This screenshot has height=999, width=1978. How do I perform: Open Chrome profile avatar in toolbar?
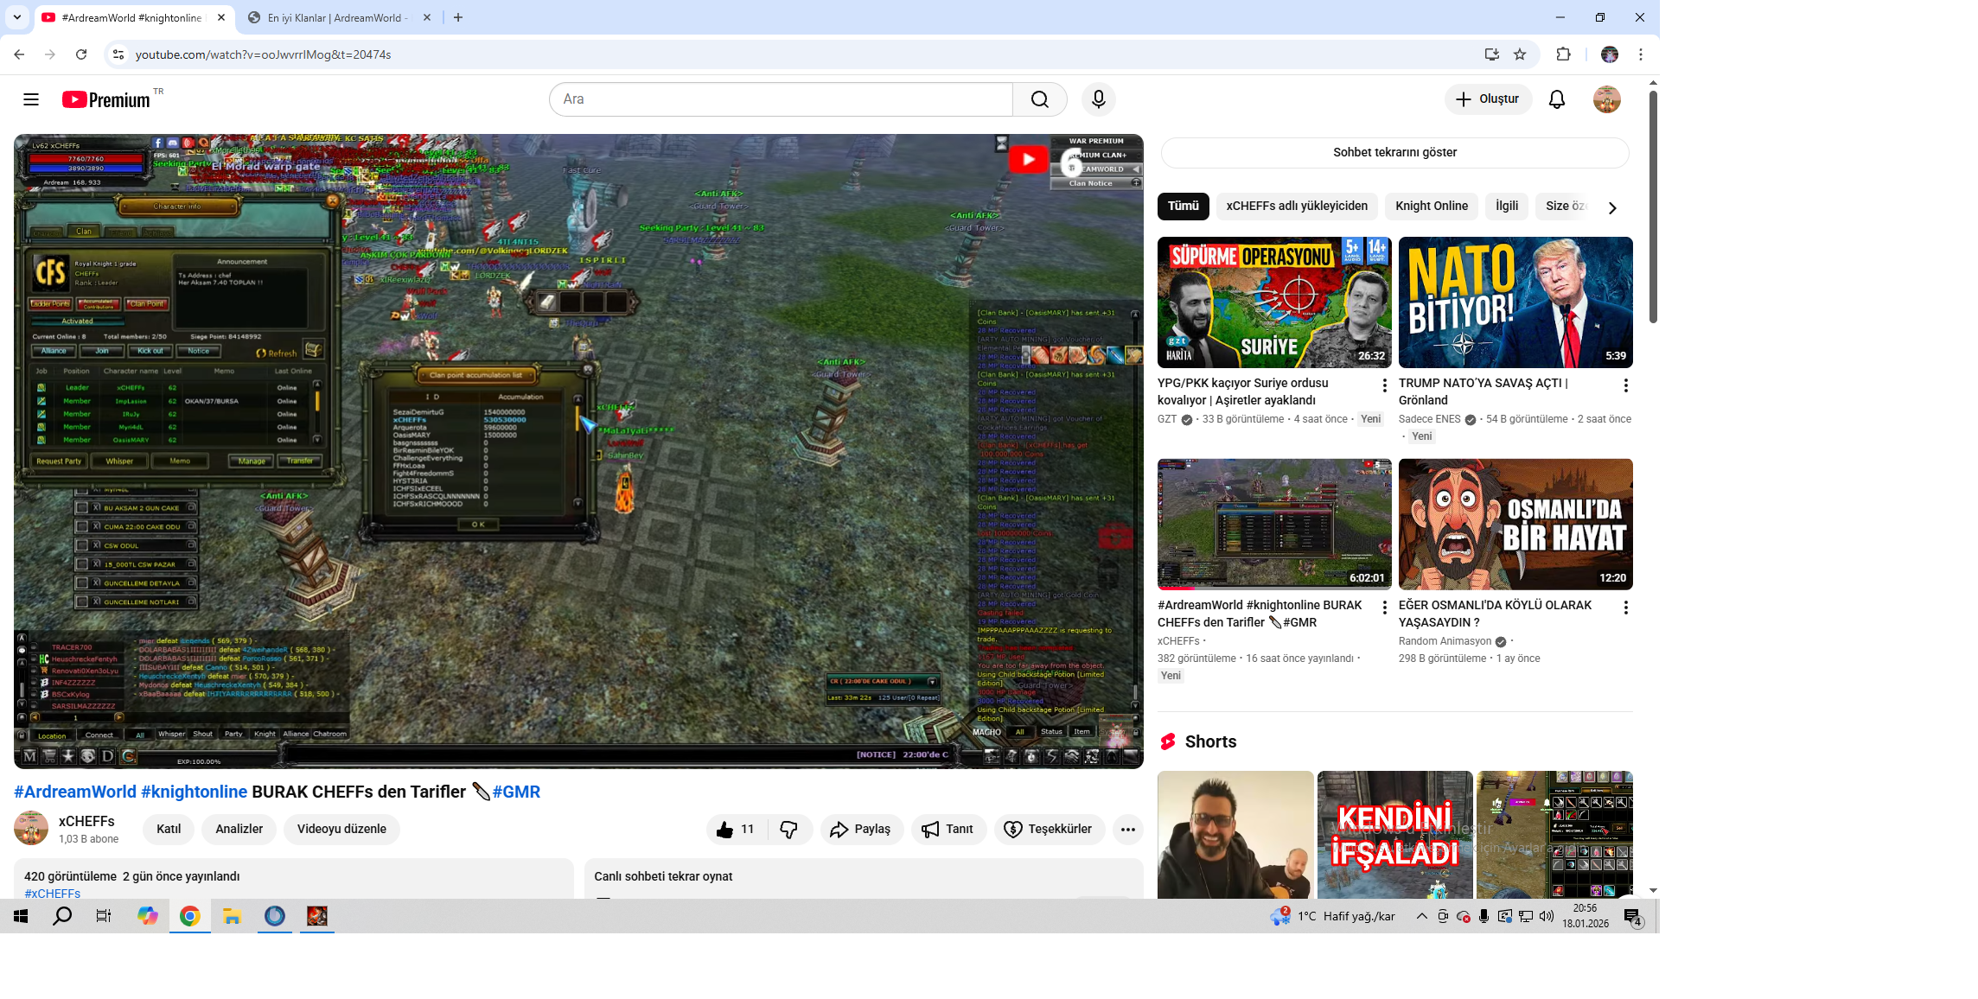coord(1610,54)
